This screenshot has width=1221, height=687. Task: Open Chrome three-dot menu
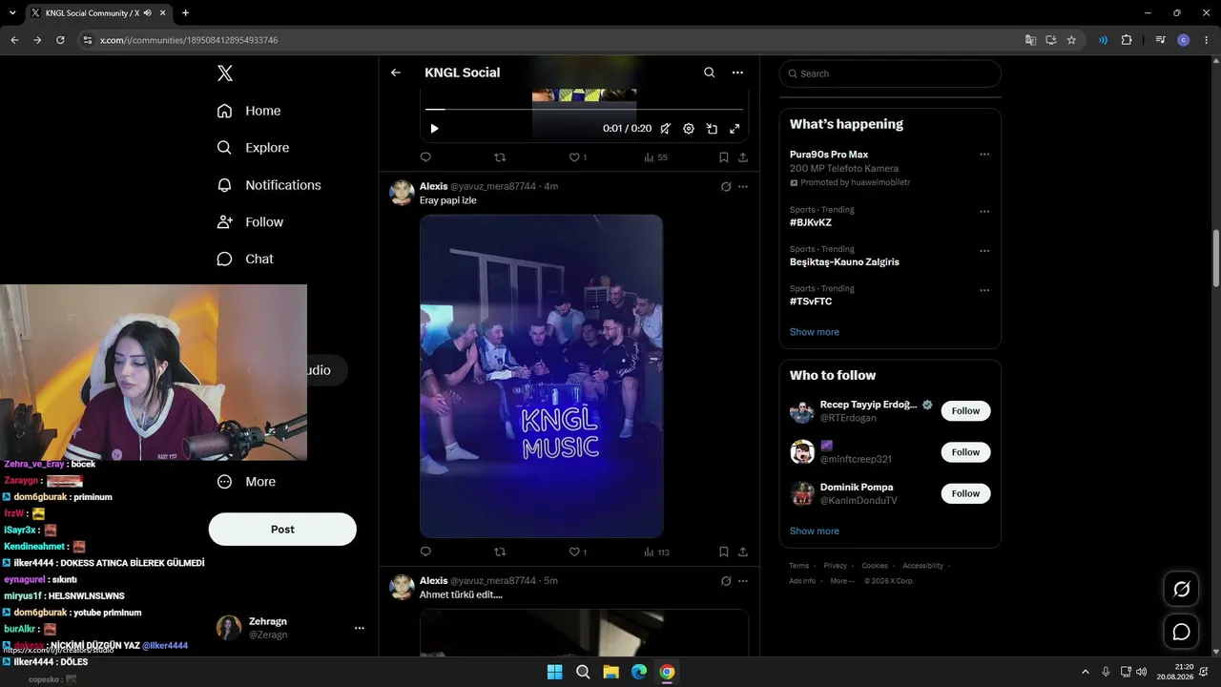(x=1207, y=40)
